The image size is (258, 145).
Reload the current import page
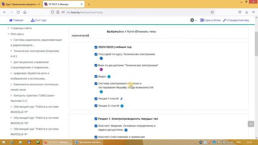click(x=18, y=12)
